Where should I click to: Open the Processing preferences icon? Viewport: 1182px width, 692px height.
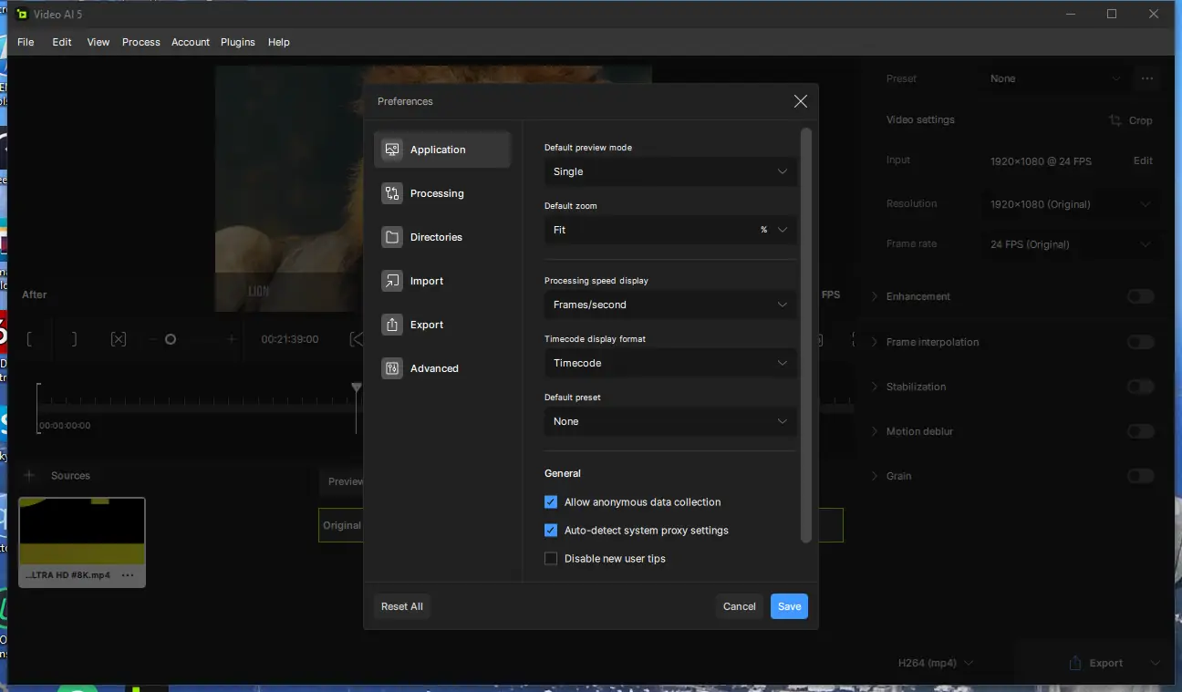point(392,193)
